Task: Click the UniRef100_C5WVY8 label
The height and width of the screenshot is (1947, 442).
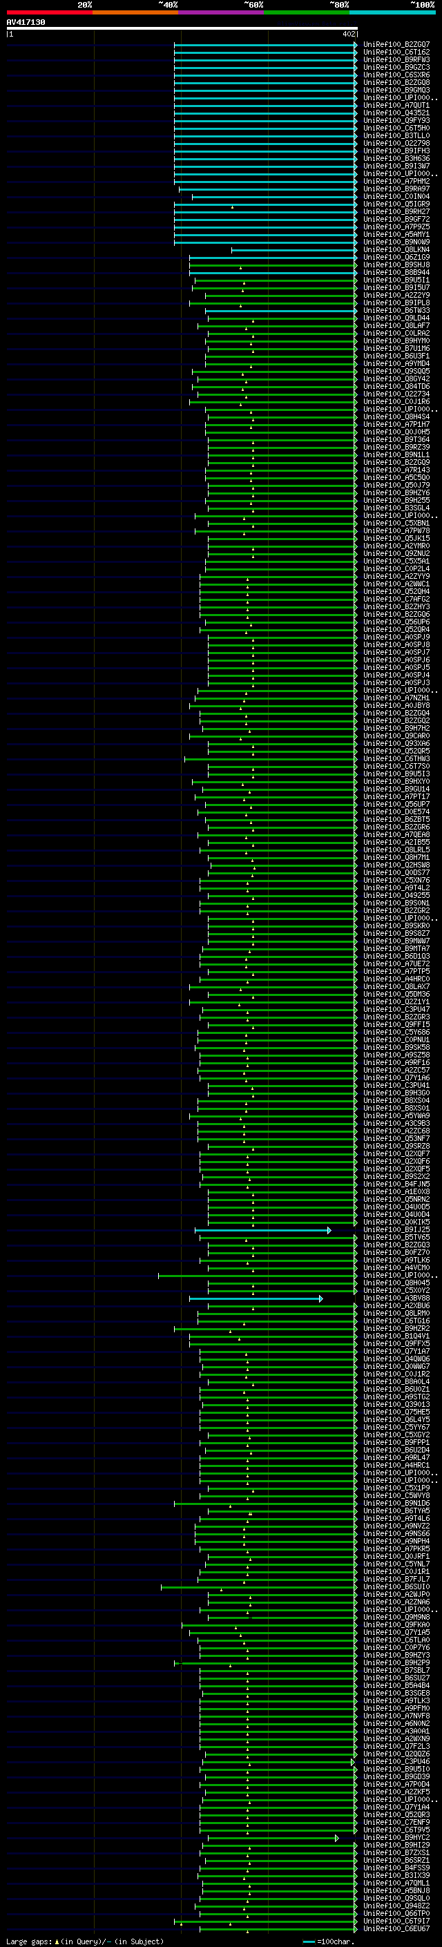Action: pyautogui.click(x=396, y=1497)
